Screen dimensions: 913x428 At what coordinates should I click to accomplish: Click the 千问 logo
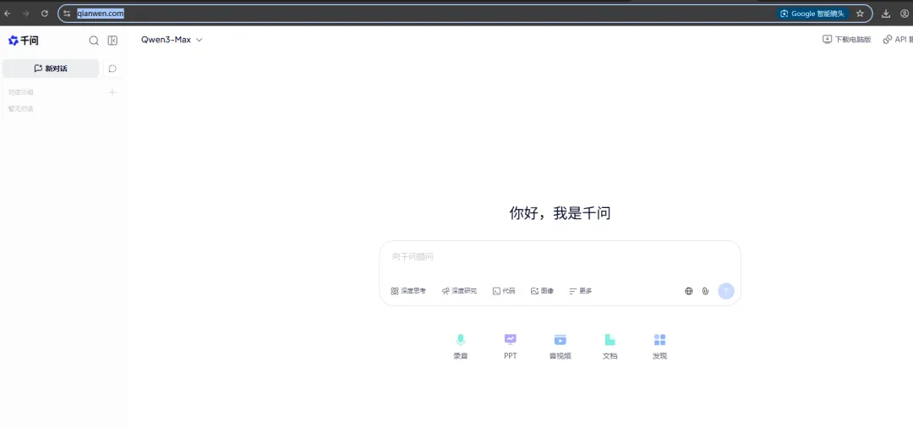pos(24,41)
